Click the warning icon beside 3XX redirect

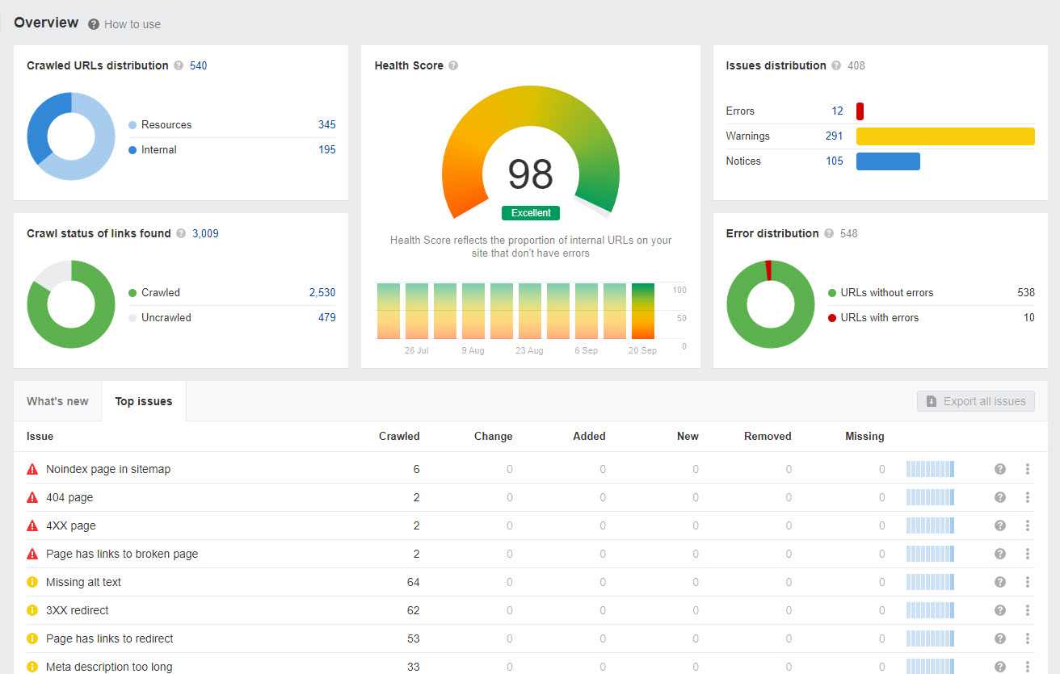[x=32, y=610]
